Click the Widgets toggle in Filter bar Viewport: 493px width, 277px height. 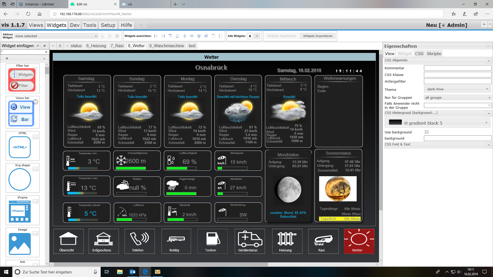pos(22,75)
